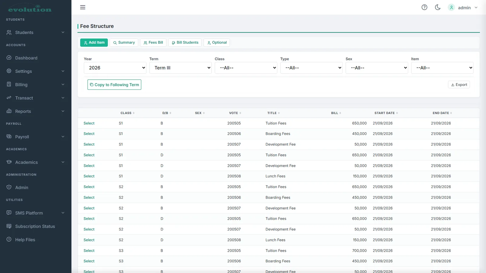Toggle the hamburger sidebar menu

click(x=83, y=7)
